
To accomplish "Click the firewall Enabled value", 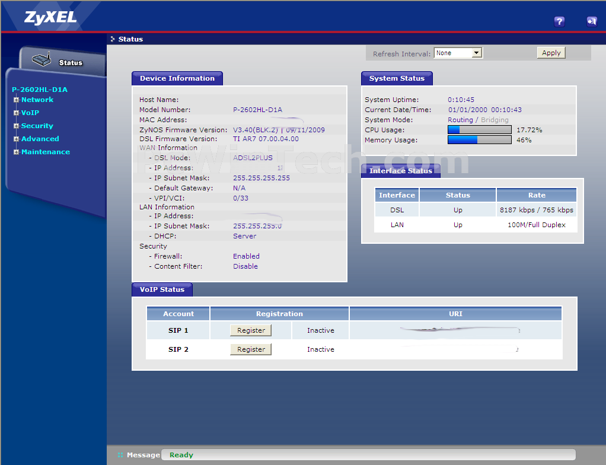I will point(246,256).
